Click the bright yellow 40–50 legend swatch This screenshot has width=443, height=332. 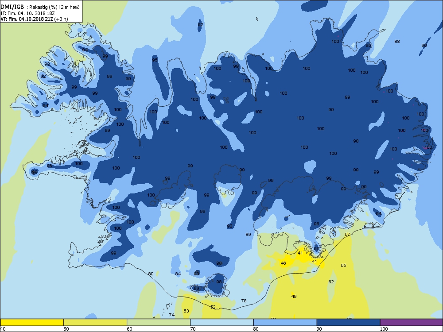(32, 322)
